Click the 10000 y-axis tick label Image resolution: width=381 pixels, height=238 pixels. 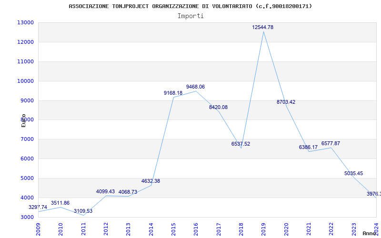pos(25,81)
